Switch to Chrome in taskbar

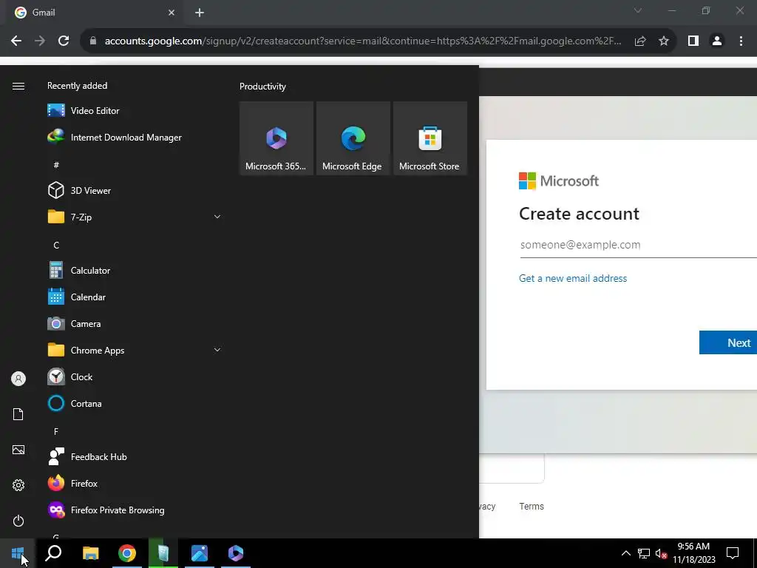point(127,553)
